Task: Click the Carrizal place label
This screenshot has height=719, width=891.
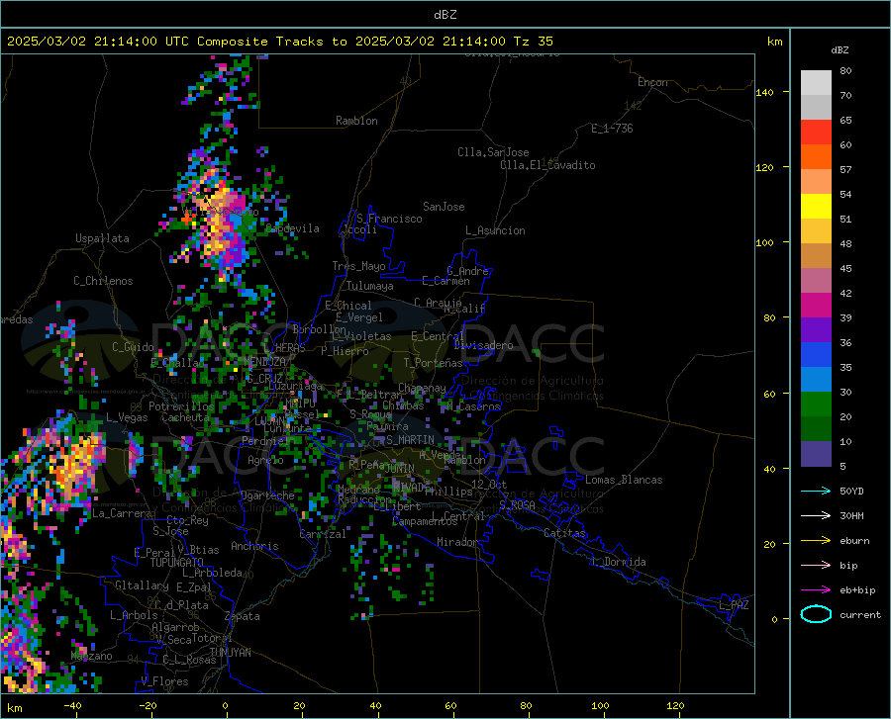Action: pyautogui.click(x=322, y=534)
